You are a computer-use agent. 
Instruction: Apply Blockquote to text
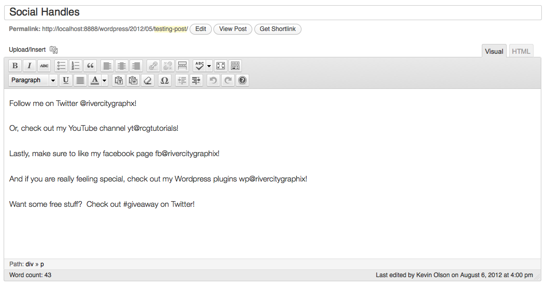[x=90, y=66]
